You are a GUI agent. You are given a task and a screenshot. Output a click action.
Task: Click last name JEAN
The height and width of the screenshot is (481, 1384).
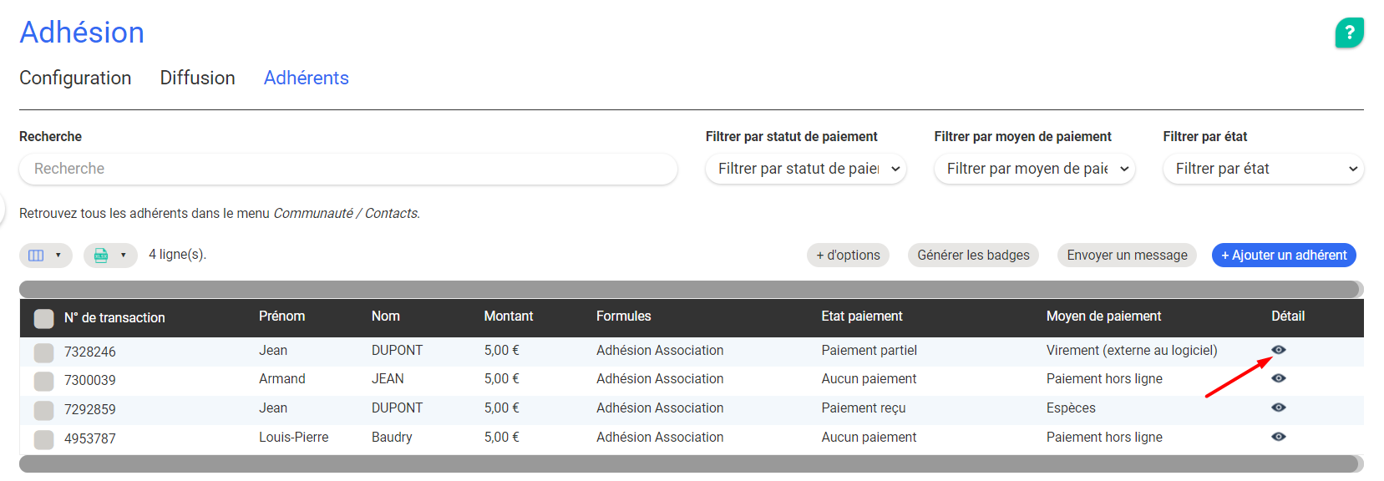pos(388,379)
